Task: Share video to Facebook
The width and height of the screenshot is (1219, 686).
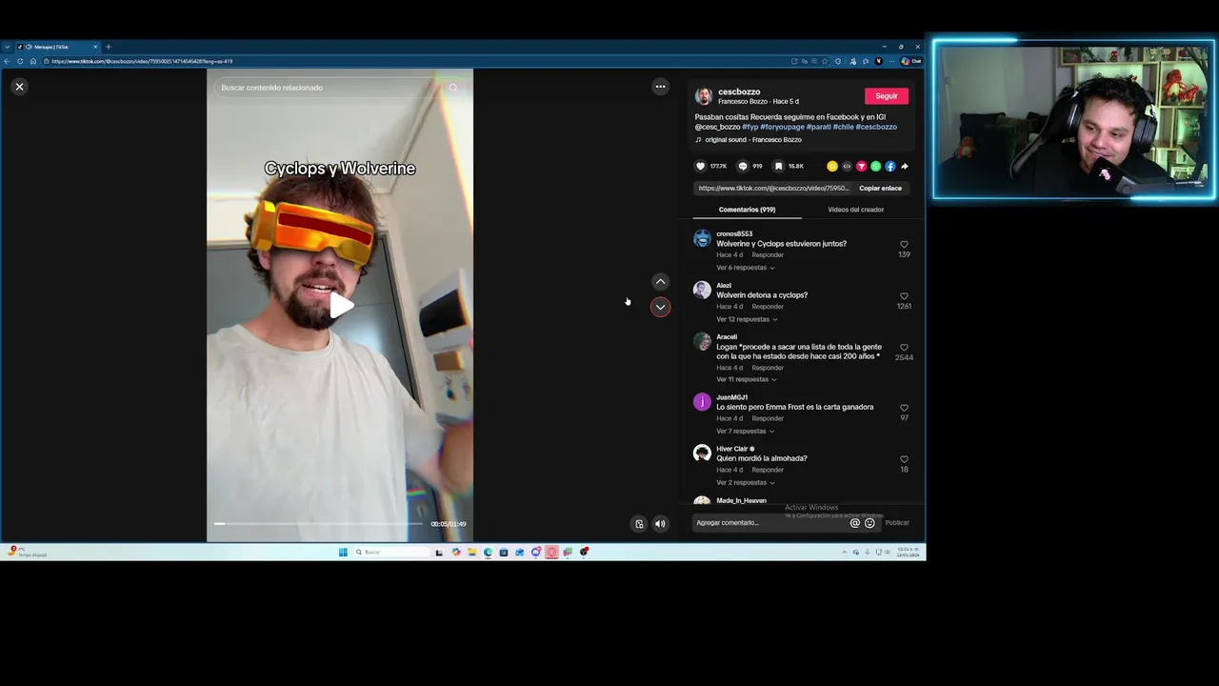Action: tap(890, 166)
